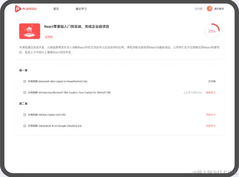Click the PLAYEDU brand text
Image resolution: width=239 pixels, height=177 pixels.
(30, 9)
